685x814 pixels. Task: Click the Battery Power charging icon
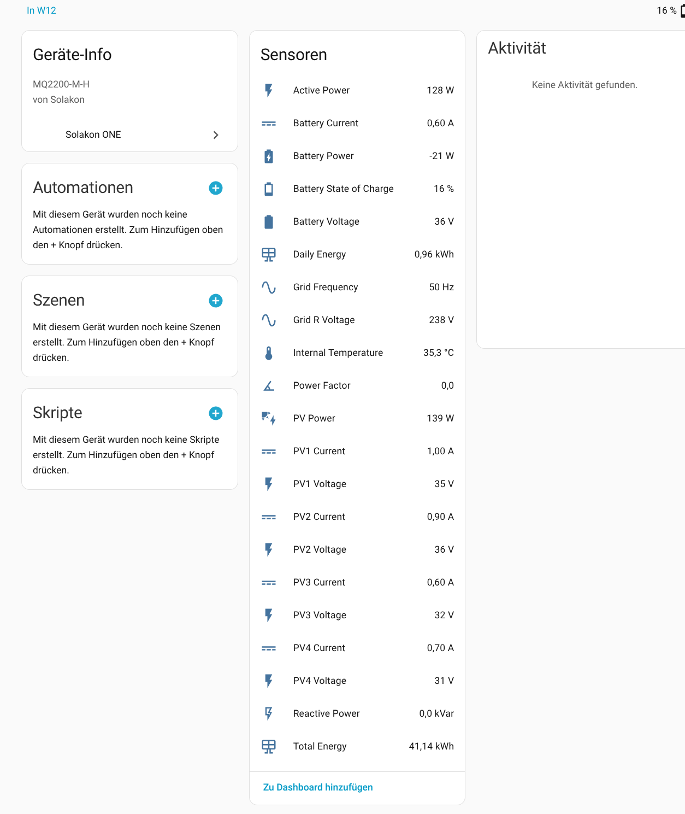click(269, 156)
